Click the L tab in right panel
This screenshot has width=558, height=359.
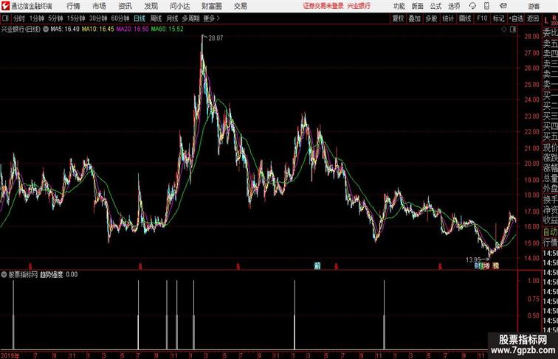(x=546, y=21)
